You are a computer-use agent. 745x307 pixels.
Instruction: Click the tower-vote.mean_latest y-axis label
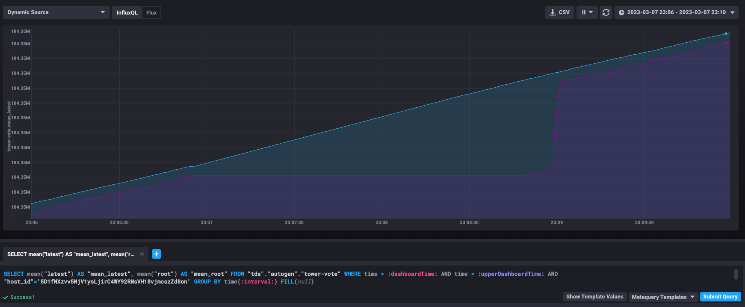[x=9, y=126]
